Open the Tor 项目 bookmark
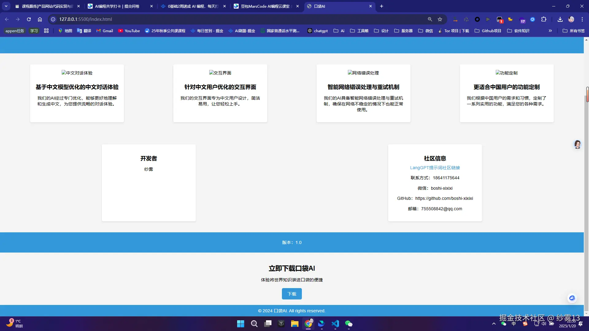Screen dimensions: 589x331 coord(454,31)
